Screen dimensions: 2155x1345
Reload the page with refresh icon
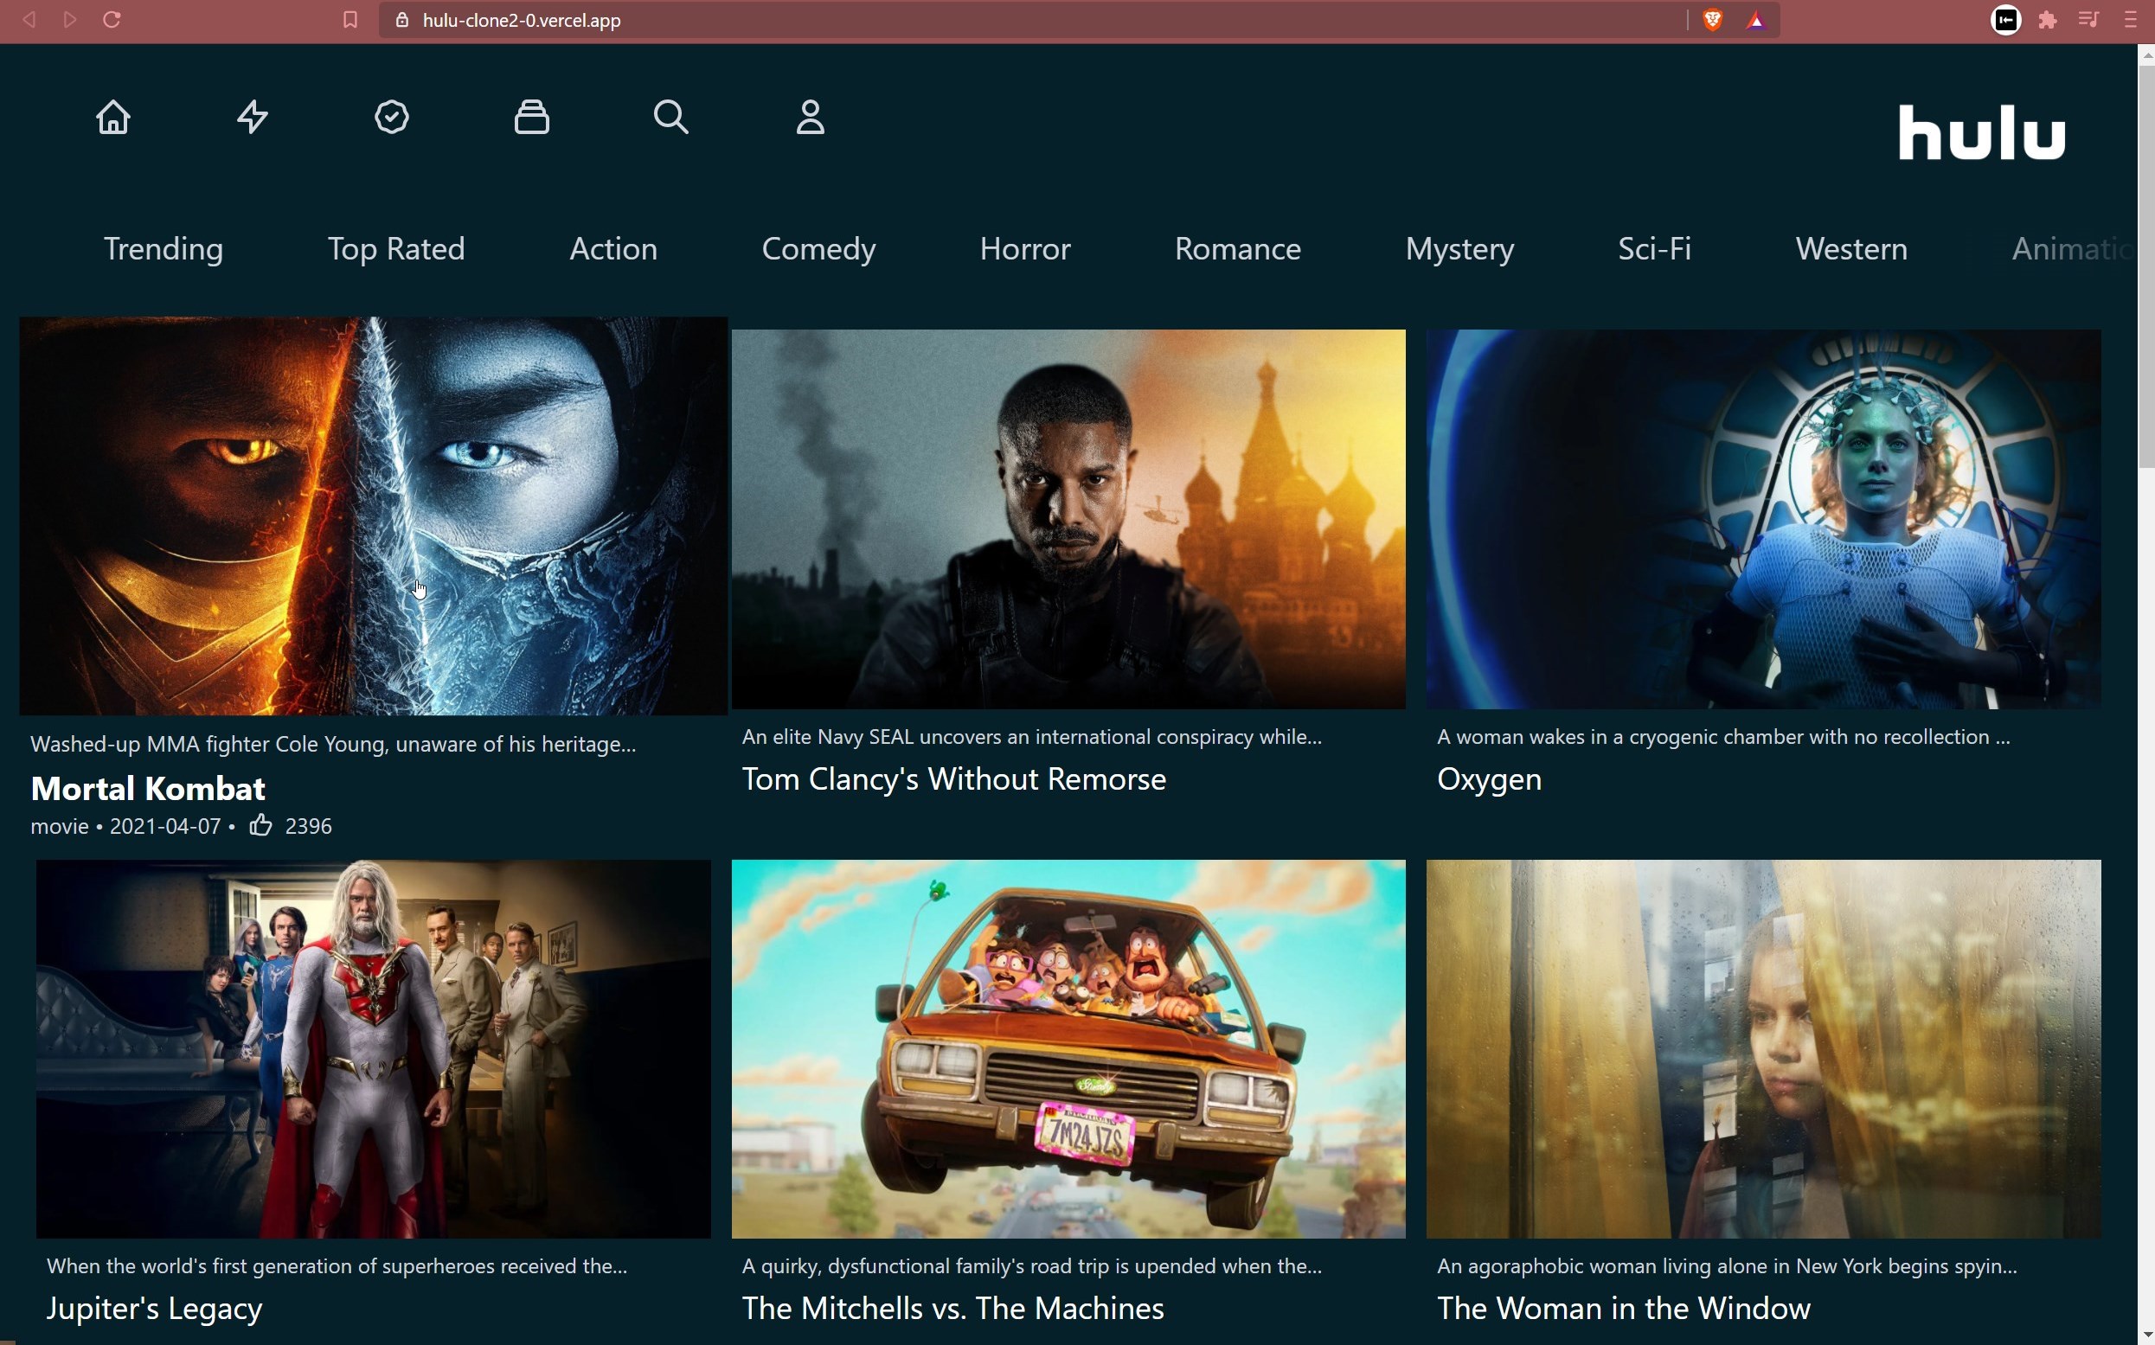(112, 20)
